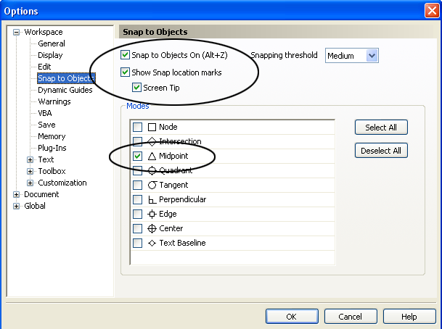Click the Midpoint triangle snap icon

152,157
